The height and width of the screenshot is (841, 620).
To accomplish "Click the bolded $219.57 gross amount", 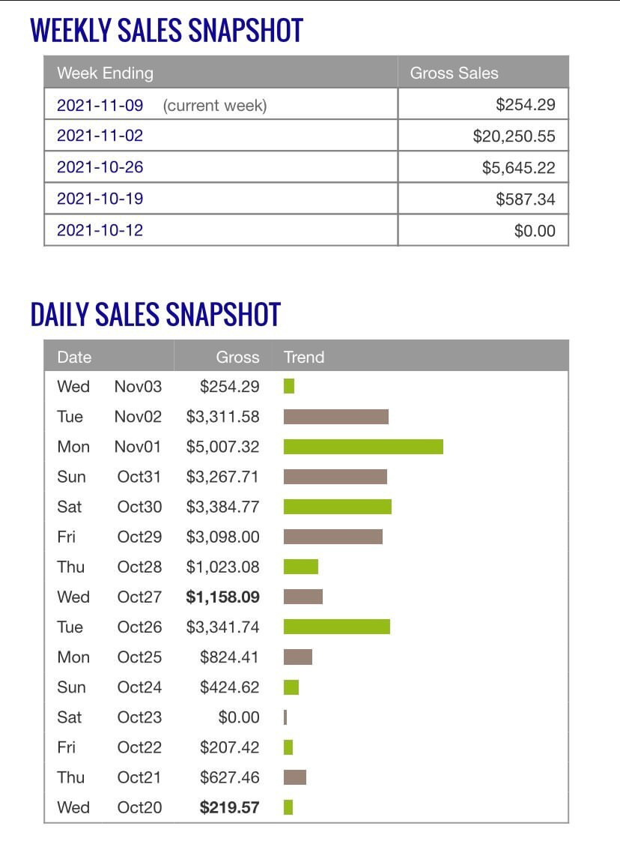I will pyautogui.click(x=229, y=807).
